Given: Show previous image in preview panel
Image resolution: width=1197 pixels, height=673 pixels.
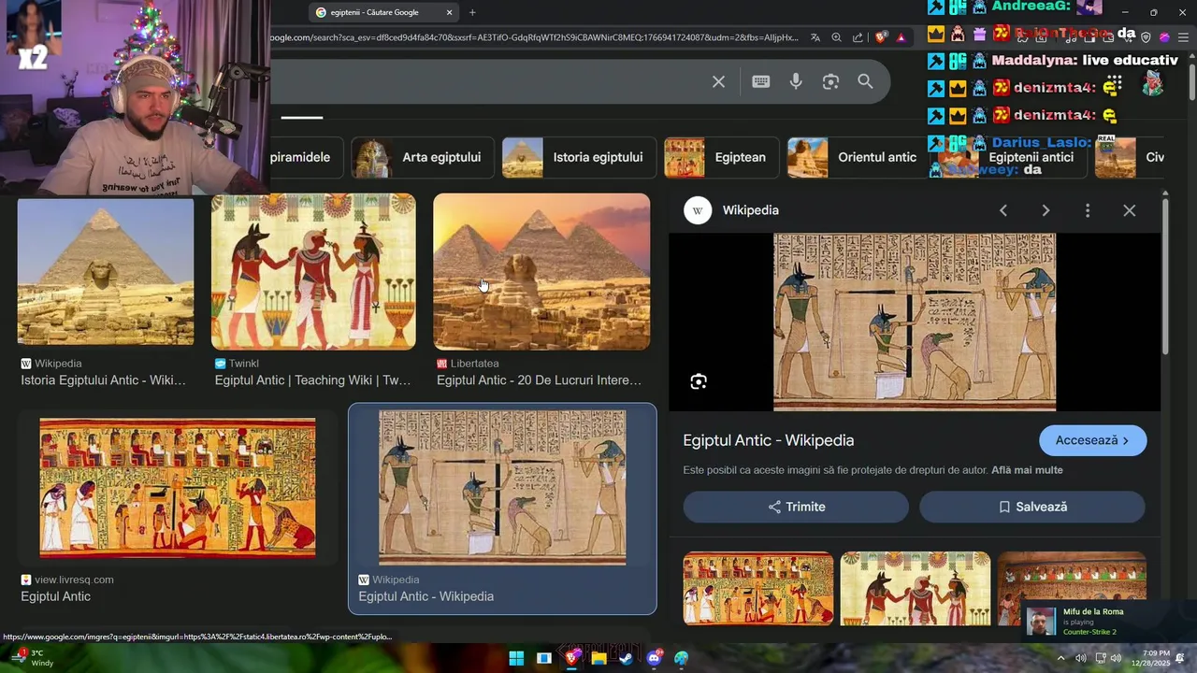Looking at the screenshot, I should [x=1002, y=210].
